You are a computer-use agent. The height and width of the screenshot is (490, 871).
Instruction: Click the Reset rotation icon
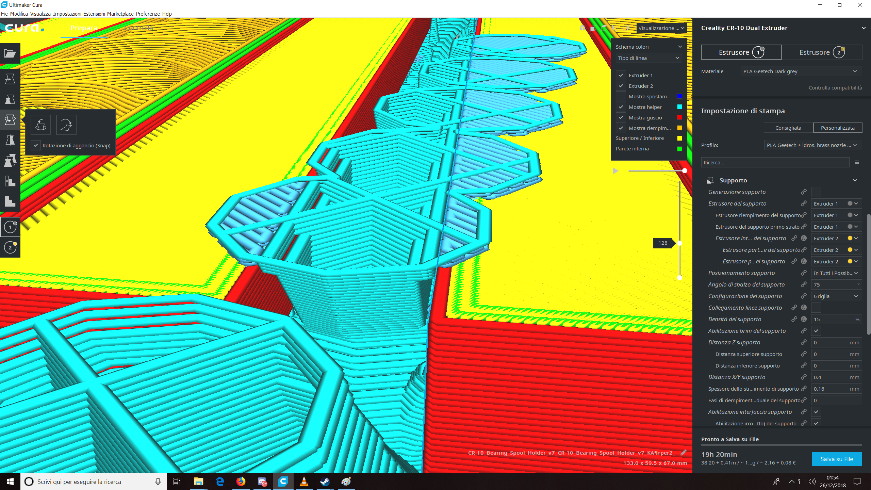pos(41,125)
